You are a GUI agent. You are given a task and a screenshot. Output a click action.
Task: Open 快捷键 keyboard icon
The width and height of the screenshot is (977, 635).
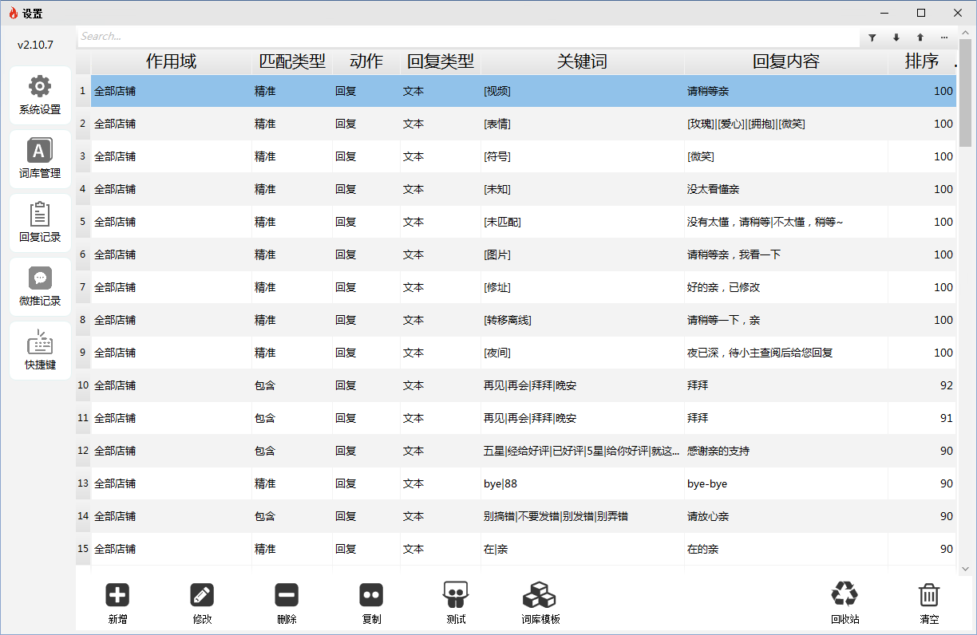coord(40,341)
